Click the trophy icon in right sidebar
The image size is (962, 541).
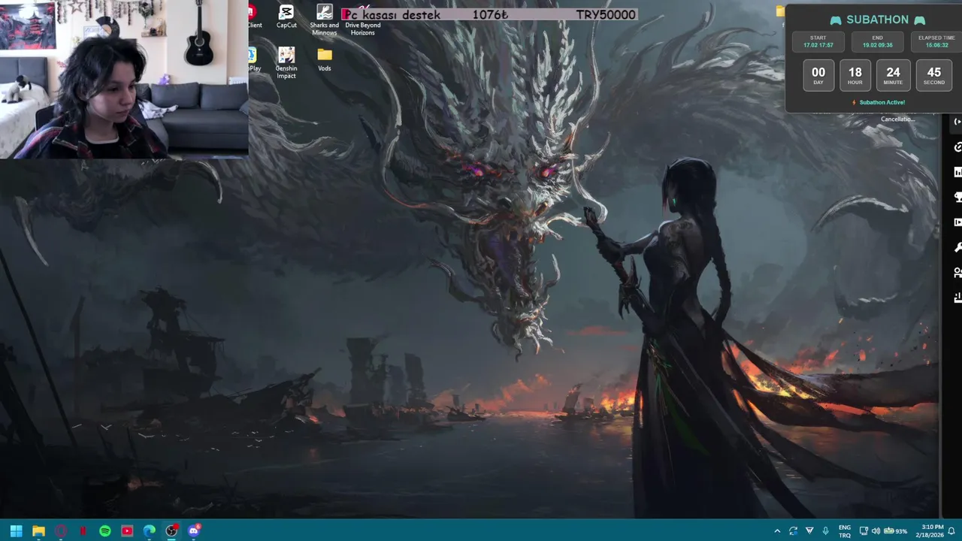pos(957,197)
